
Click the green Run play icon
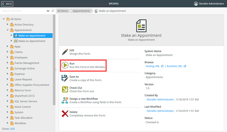click(65, 65)
